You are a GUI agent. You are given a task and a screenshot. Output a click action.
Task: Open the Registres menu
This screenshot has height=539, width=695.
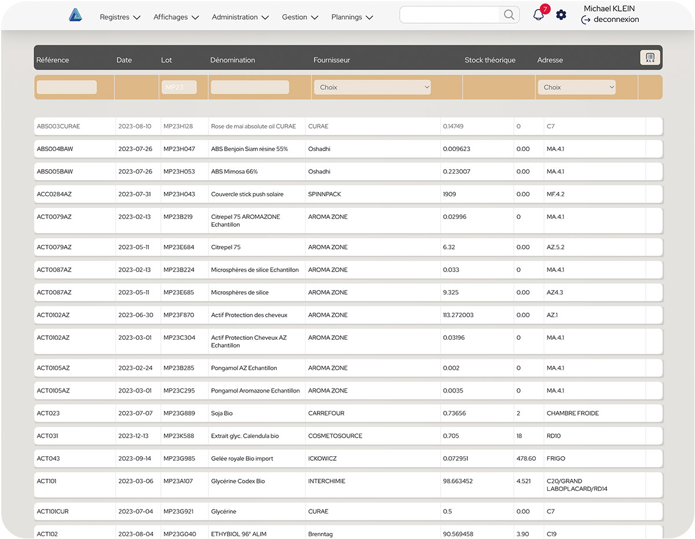point(120,17)
